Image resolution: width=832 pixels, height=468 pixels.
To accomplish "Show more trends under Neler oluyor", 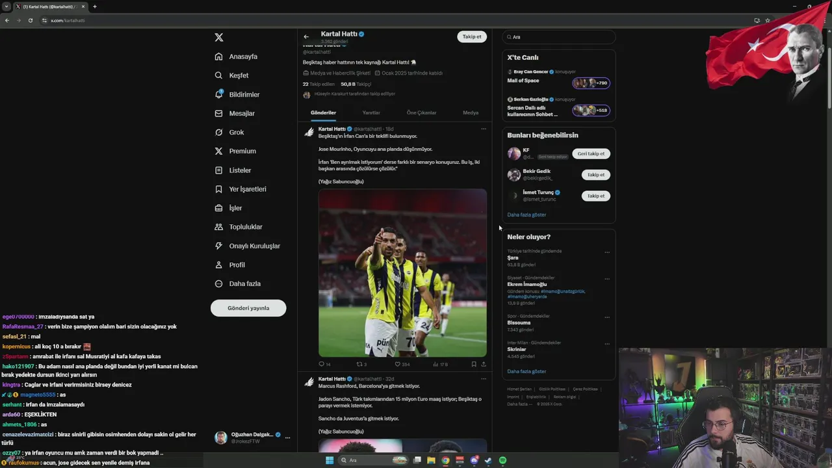I will click(526, 371).
